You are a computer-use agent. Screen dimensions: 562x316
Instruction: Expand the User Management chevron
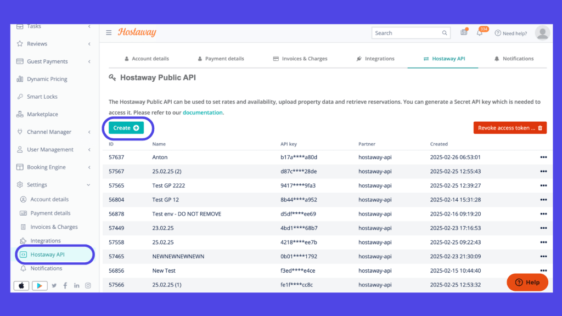(89, 149)
